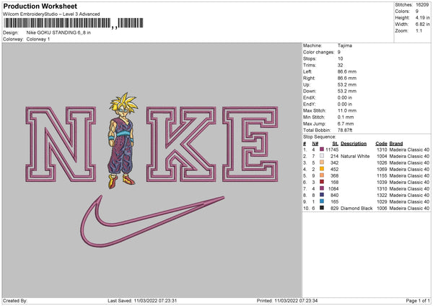Click the Trims value 32

[x=340, y=65]
